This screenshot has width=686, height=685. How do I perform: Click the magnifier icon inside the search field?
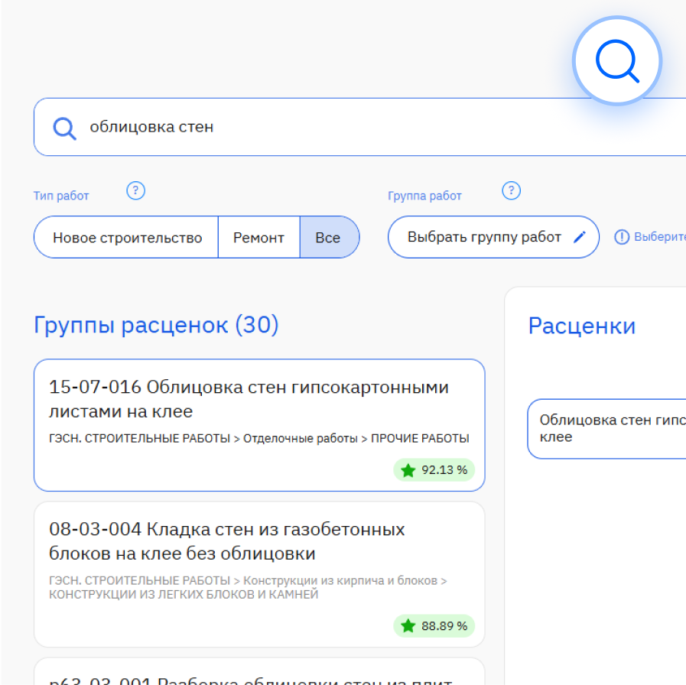pyautogui.click(x=64, y=128)
